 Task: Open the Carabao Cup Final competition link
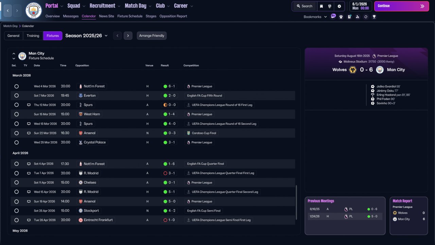[202, 133]
